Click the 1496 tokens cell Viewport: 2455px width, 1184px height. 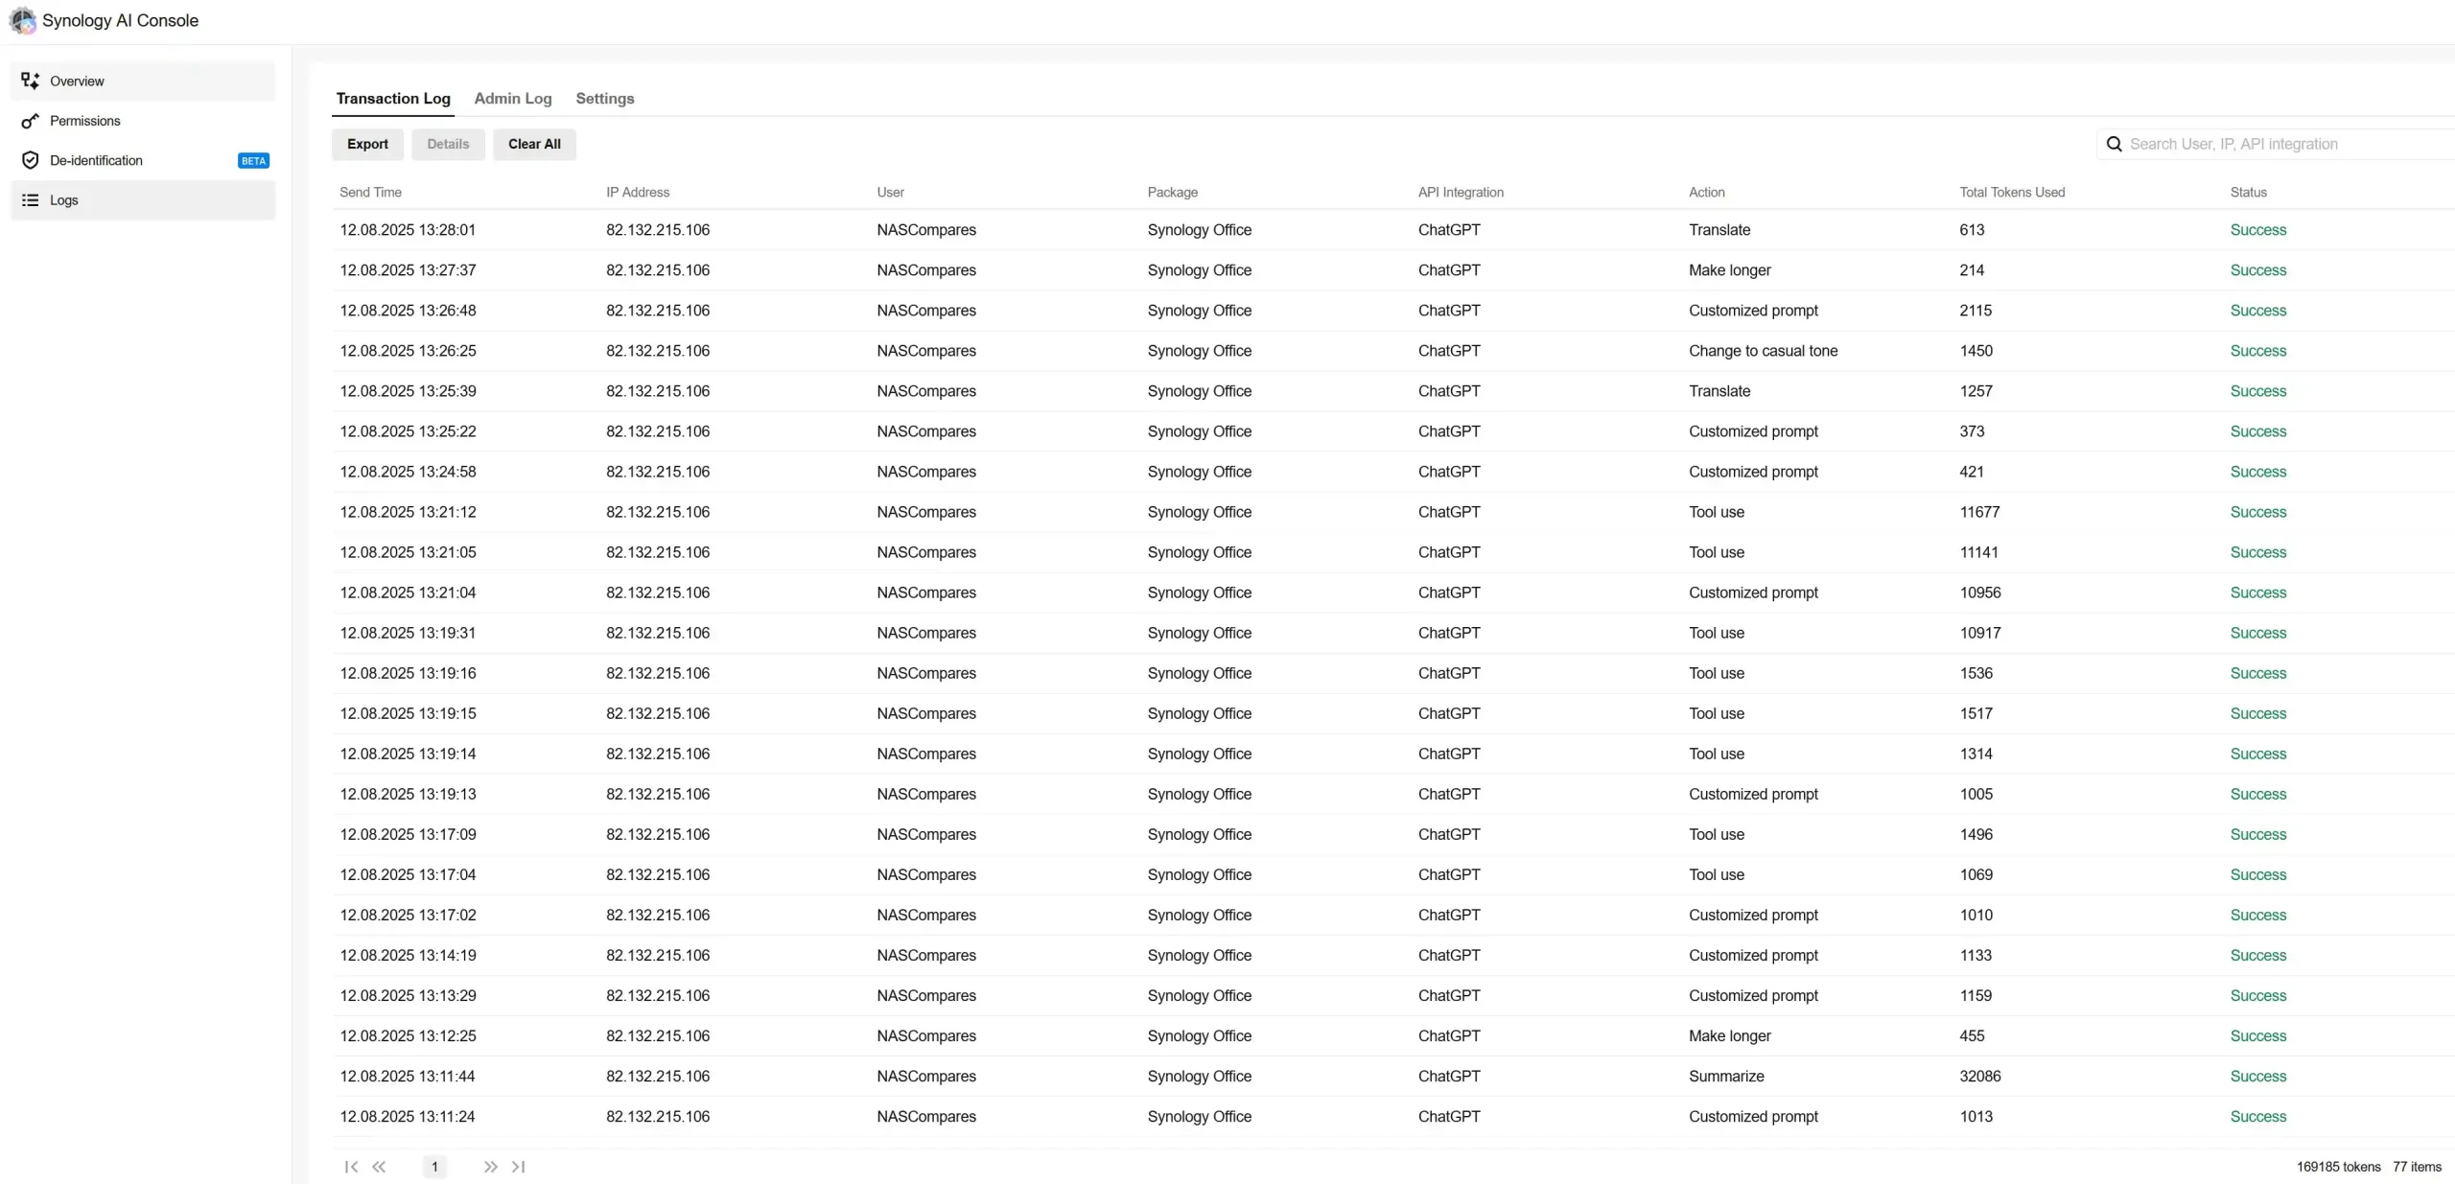coord(1976,834)
